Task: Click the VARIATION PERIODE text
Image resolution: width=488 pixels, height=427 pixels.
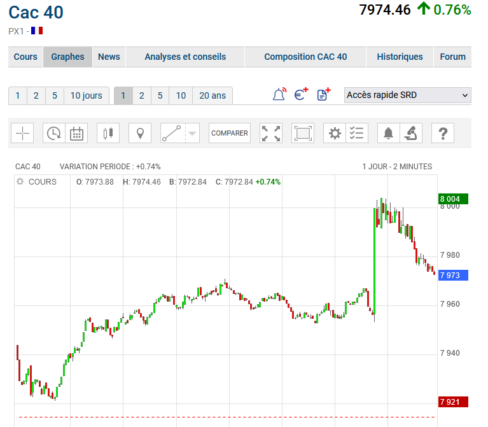Action: coord(110,167)
